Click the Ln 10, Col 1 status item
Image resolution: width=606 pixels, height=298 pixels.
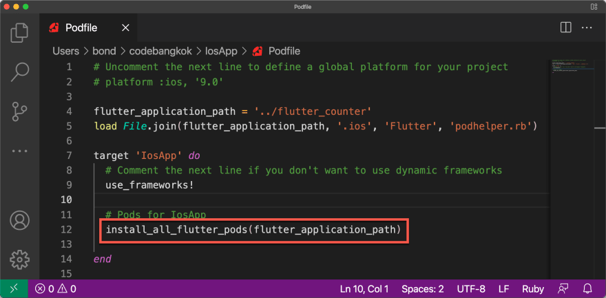tap(364, 289)
